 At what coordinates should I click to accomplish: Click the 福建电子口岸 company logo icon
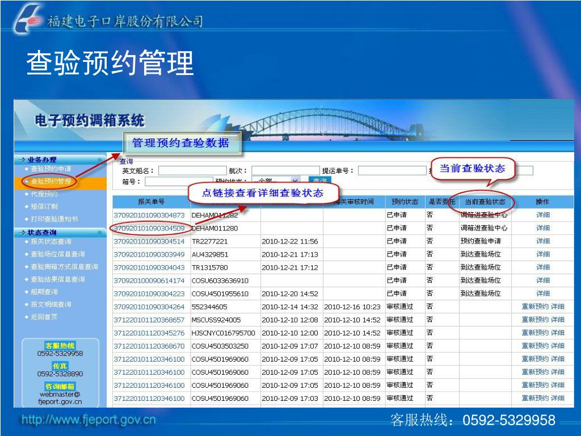27,19
